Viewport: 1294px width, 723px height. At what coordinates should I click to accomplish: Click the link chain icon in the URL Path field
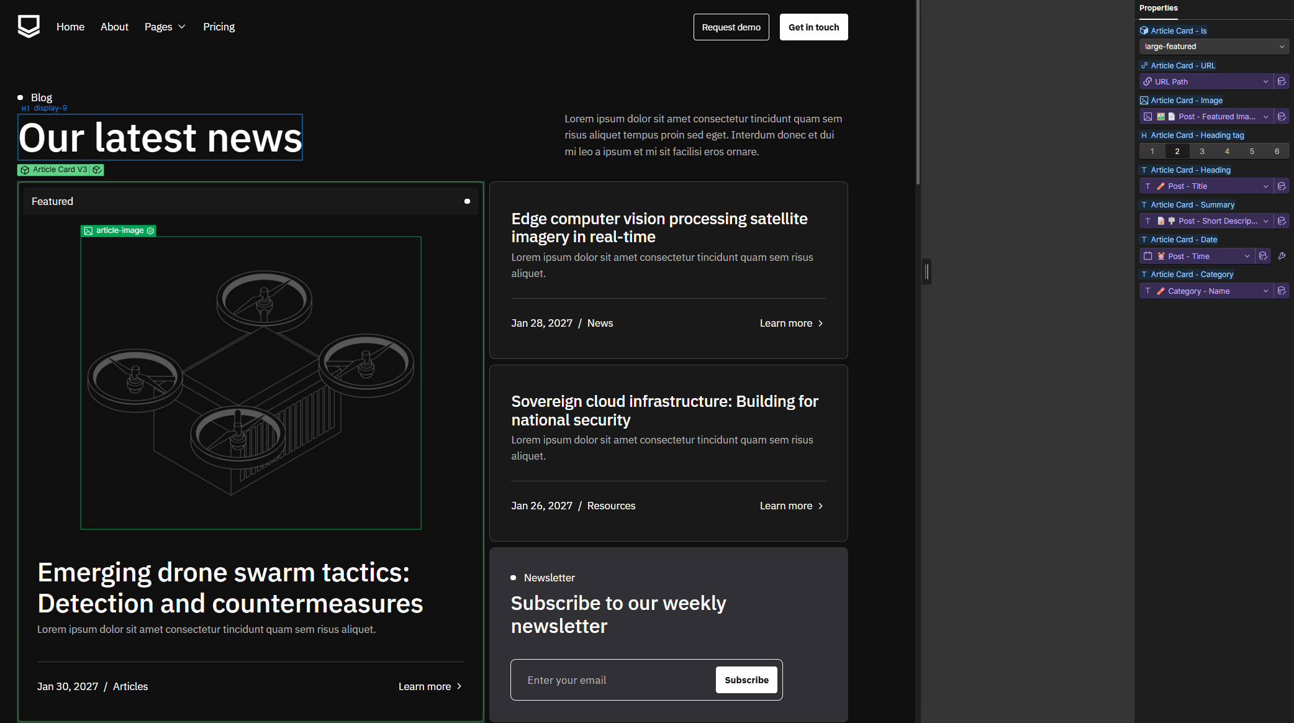[x=1147, y=81]
